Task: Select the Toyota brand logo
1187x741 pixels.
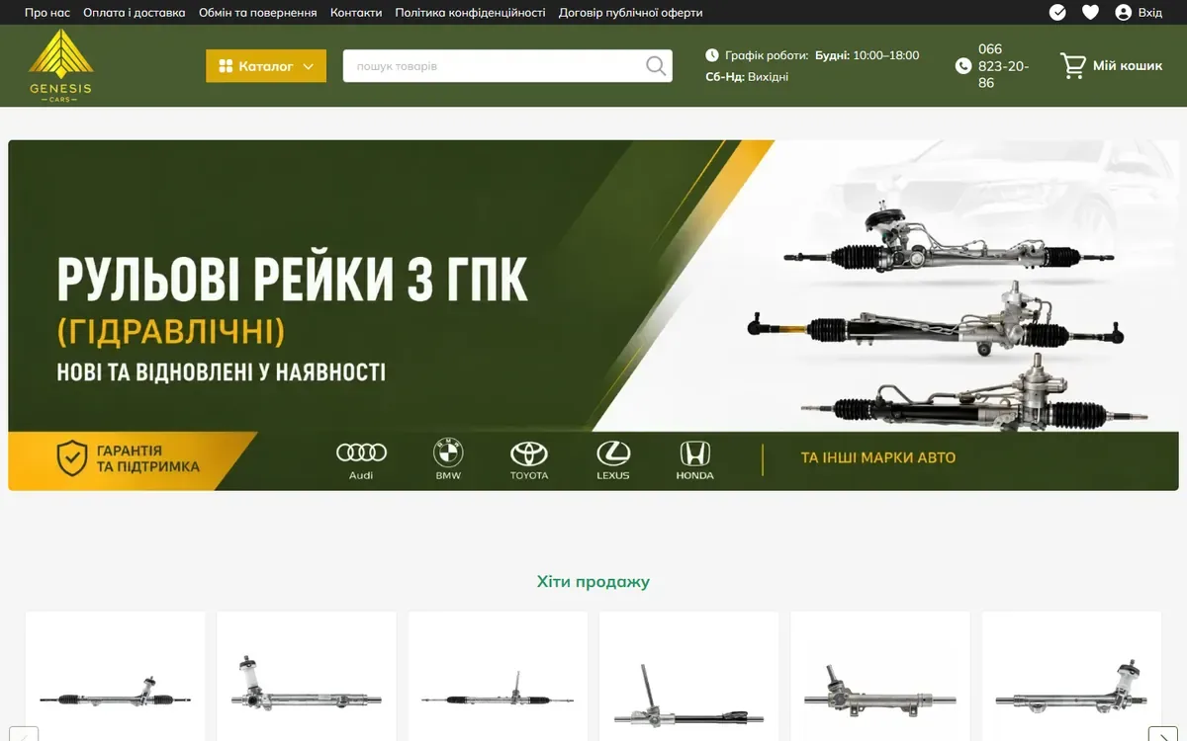Action: tap(529, 460)
